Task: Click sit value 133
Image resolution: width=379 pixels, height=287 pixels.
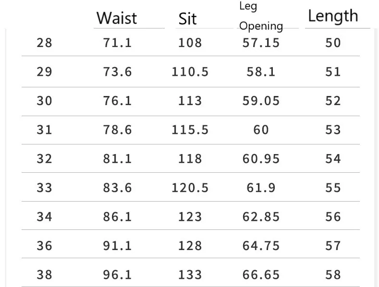Action: coord(190,275)
